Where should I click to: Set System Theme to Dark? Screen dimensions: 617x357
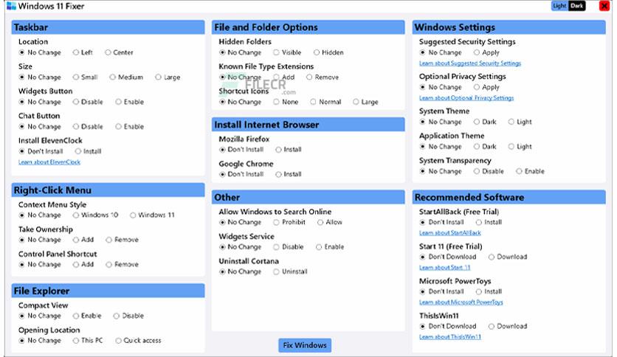[485, 122]
